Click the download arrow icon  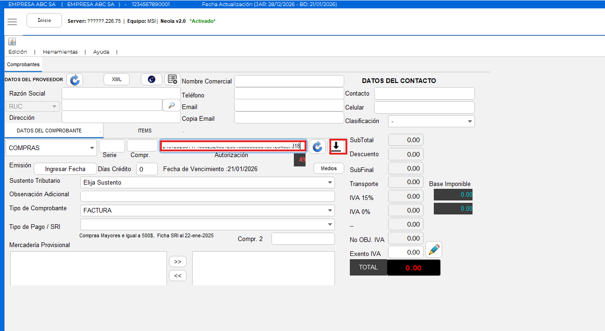pos(336,146)
